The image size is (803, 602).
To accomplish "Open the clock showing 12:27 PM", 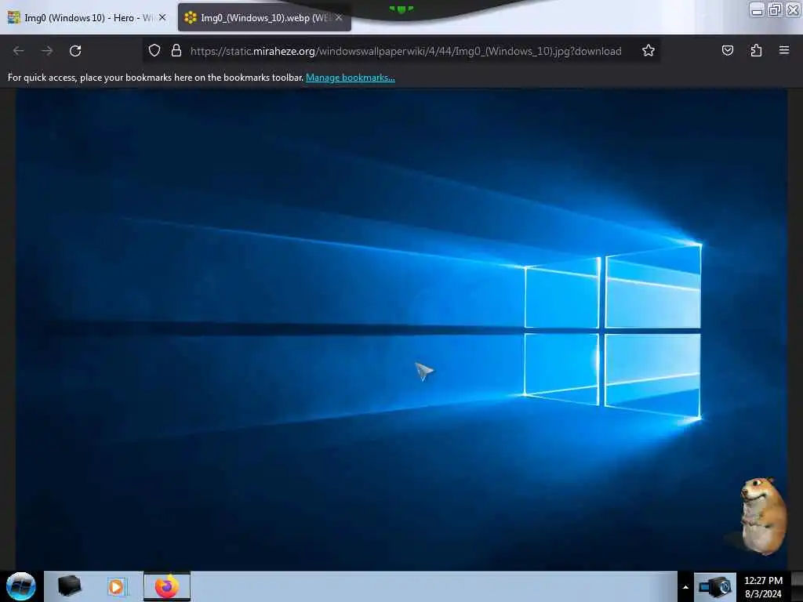I will tap(763, 587).
